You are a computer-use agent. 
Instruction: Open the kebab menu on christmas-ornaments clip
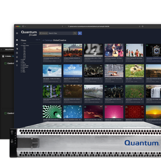[x=122, y=61]
